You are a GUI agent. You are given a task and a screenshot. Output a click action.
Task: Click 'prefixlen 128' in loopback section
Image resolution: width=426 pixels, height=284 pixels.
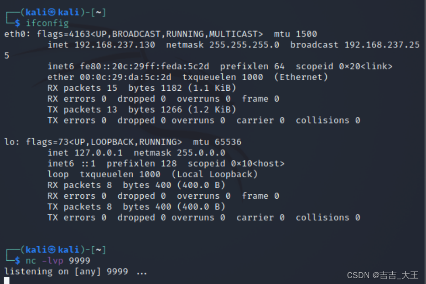click(141, 164)
